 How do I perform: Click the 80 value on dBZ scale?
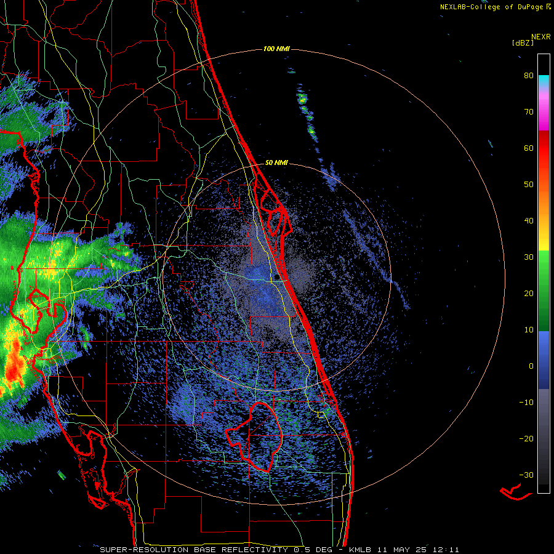point(529,76)
